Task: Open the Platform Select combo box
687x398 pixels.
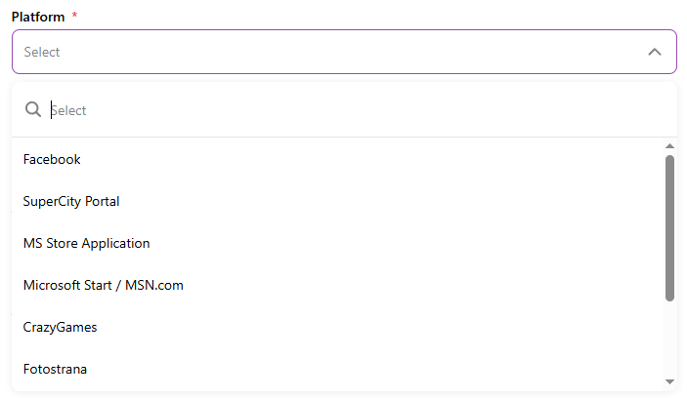Action: pyautogui.click(x=332, y=52)
